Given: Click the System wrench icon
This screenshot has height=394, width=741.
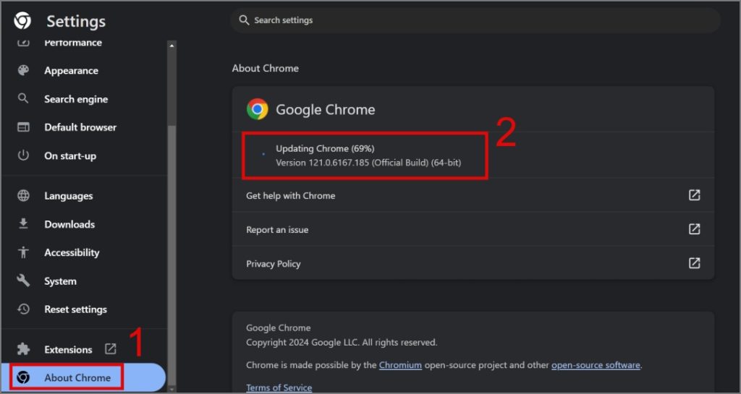Looking at the screenshot, I should click(23, 280).
